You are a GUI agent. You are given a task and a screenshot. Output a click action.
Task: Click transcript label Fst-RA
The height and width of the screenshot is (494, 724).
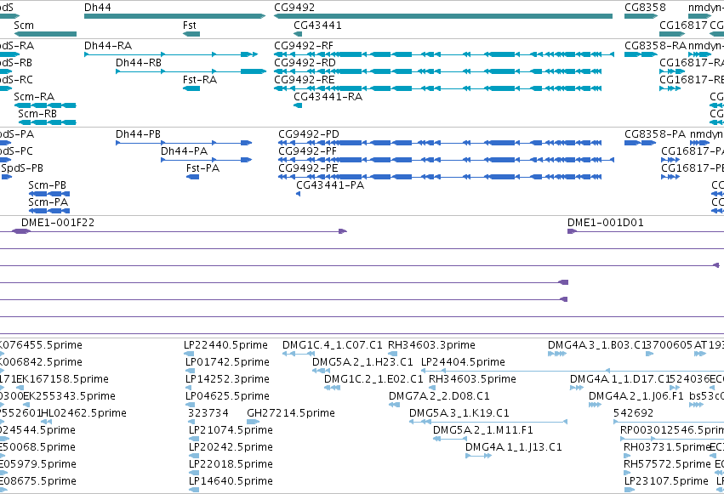coord(200,80)
